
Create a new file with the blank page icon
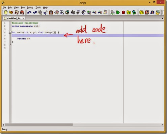tap(6, 12)
